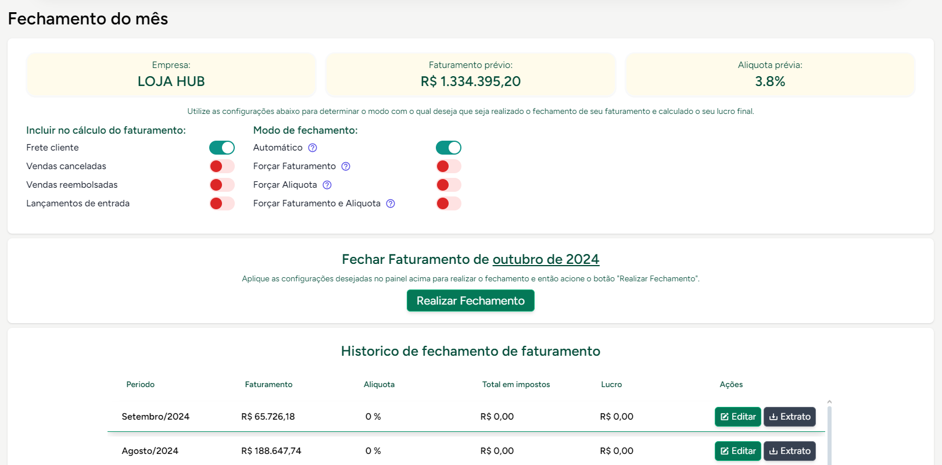
Task: Show help tooltip for Forçar Aliquota
Action: pyautogui.click(x=327, y=185)
